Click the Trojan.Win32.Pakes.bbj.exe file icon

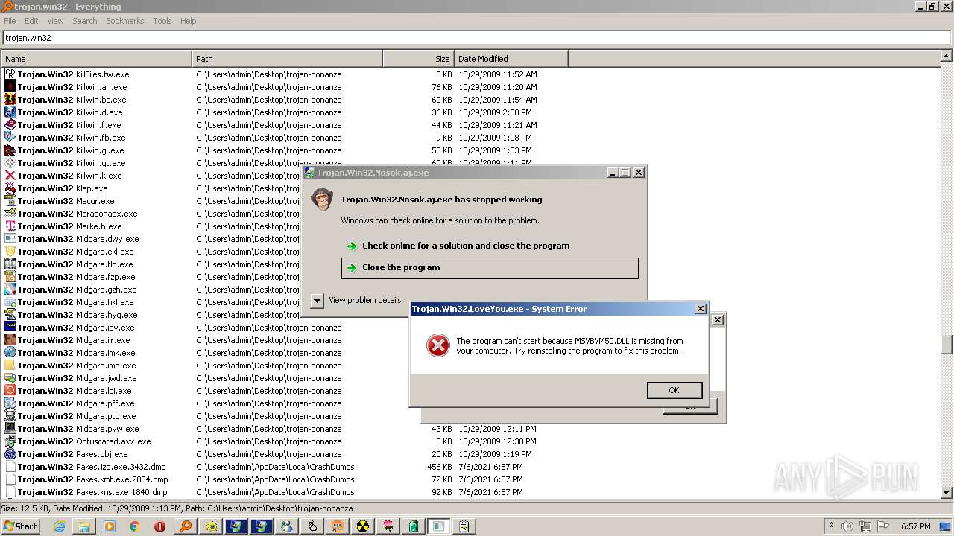click(10, 454)
